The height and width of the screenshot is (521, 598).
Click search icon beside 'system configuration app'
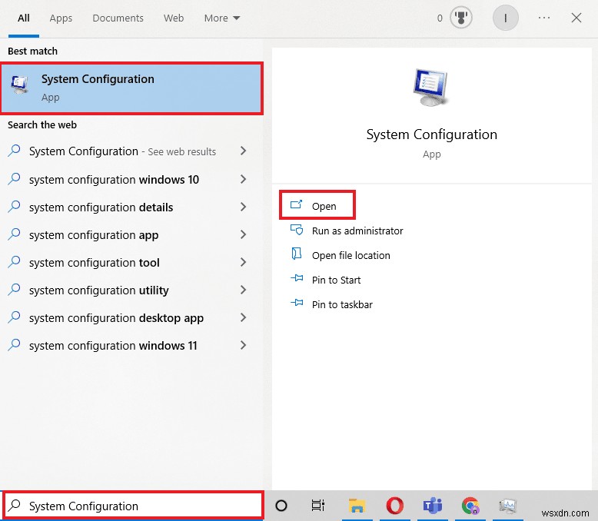14,234
